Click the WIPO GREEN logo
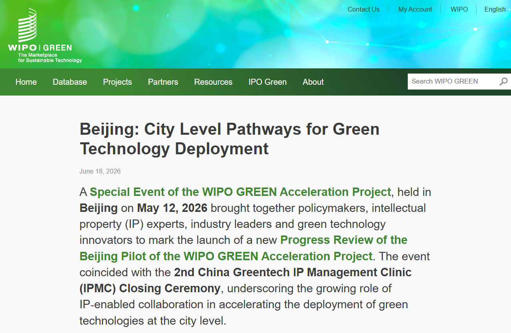 (45, 36)
